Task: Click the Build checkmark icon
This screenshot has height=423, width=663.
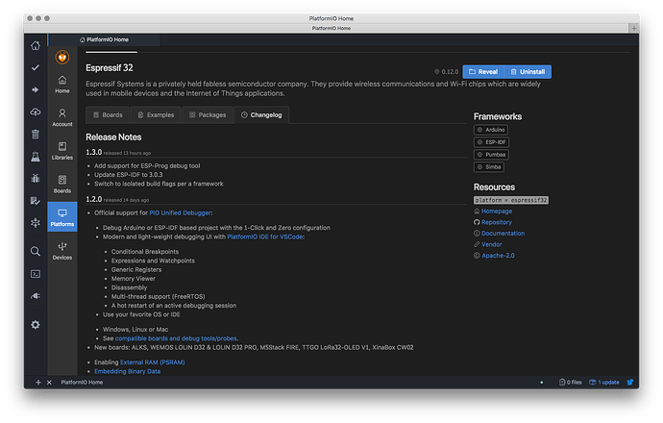Action: tap(36, 67)
